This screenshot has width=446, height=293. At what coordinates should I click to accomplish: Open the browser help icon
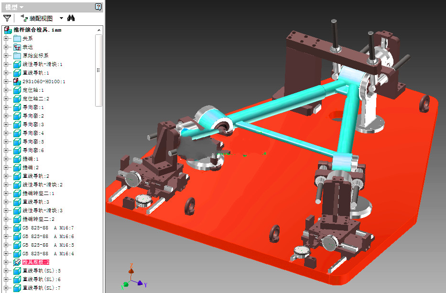98,7
